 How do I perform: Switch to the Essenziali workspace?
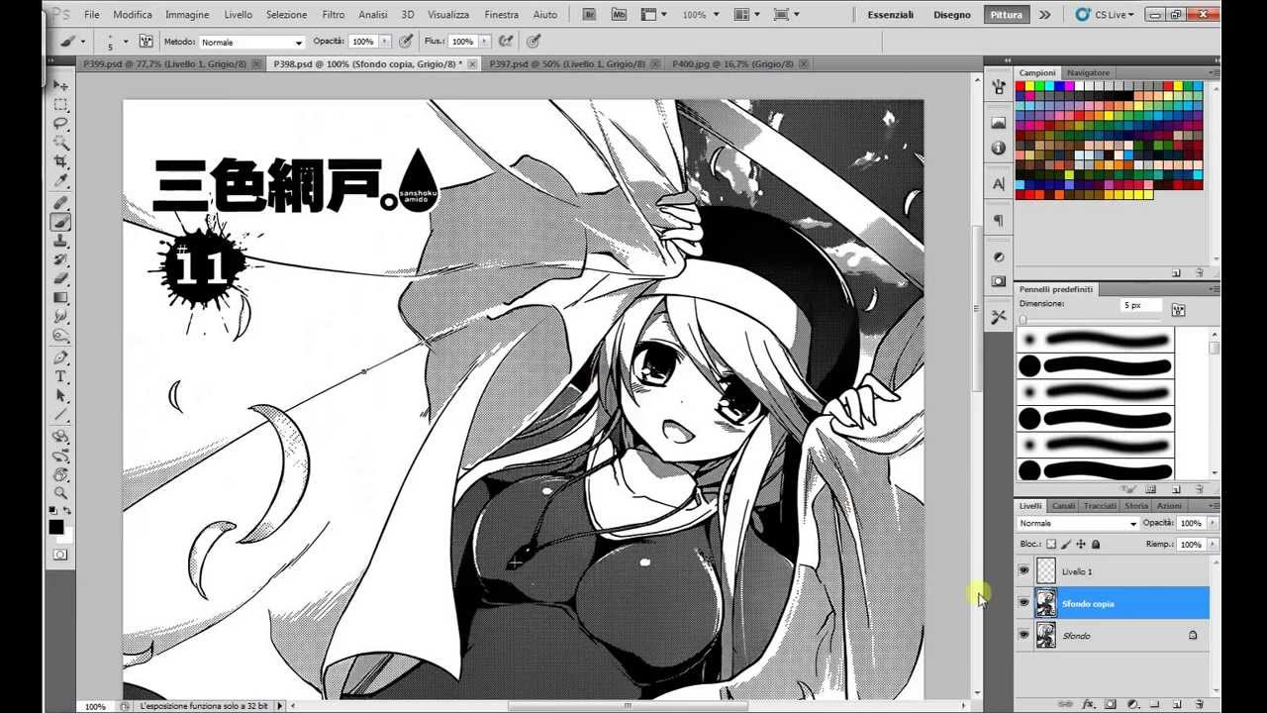891,15
